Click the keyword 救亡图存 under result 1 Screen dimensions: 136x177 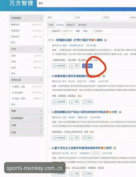coord(72,60)
